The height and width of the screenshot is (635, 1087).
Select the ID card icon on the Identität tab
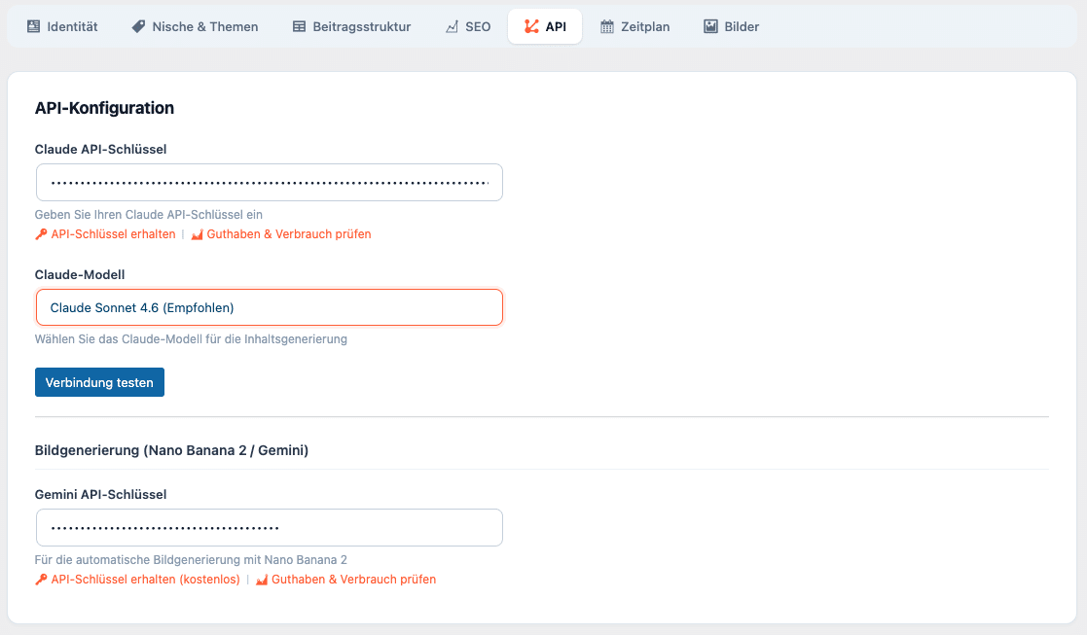click(32, 26)
